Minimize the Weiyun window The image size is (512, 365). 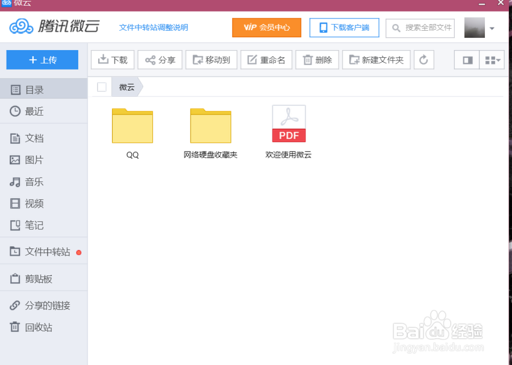click(482, 4)
